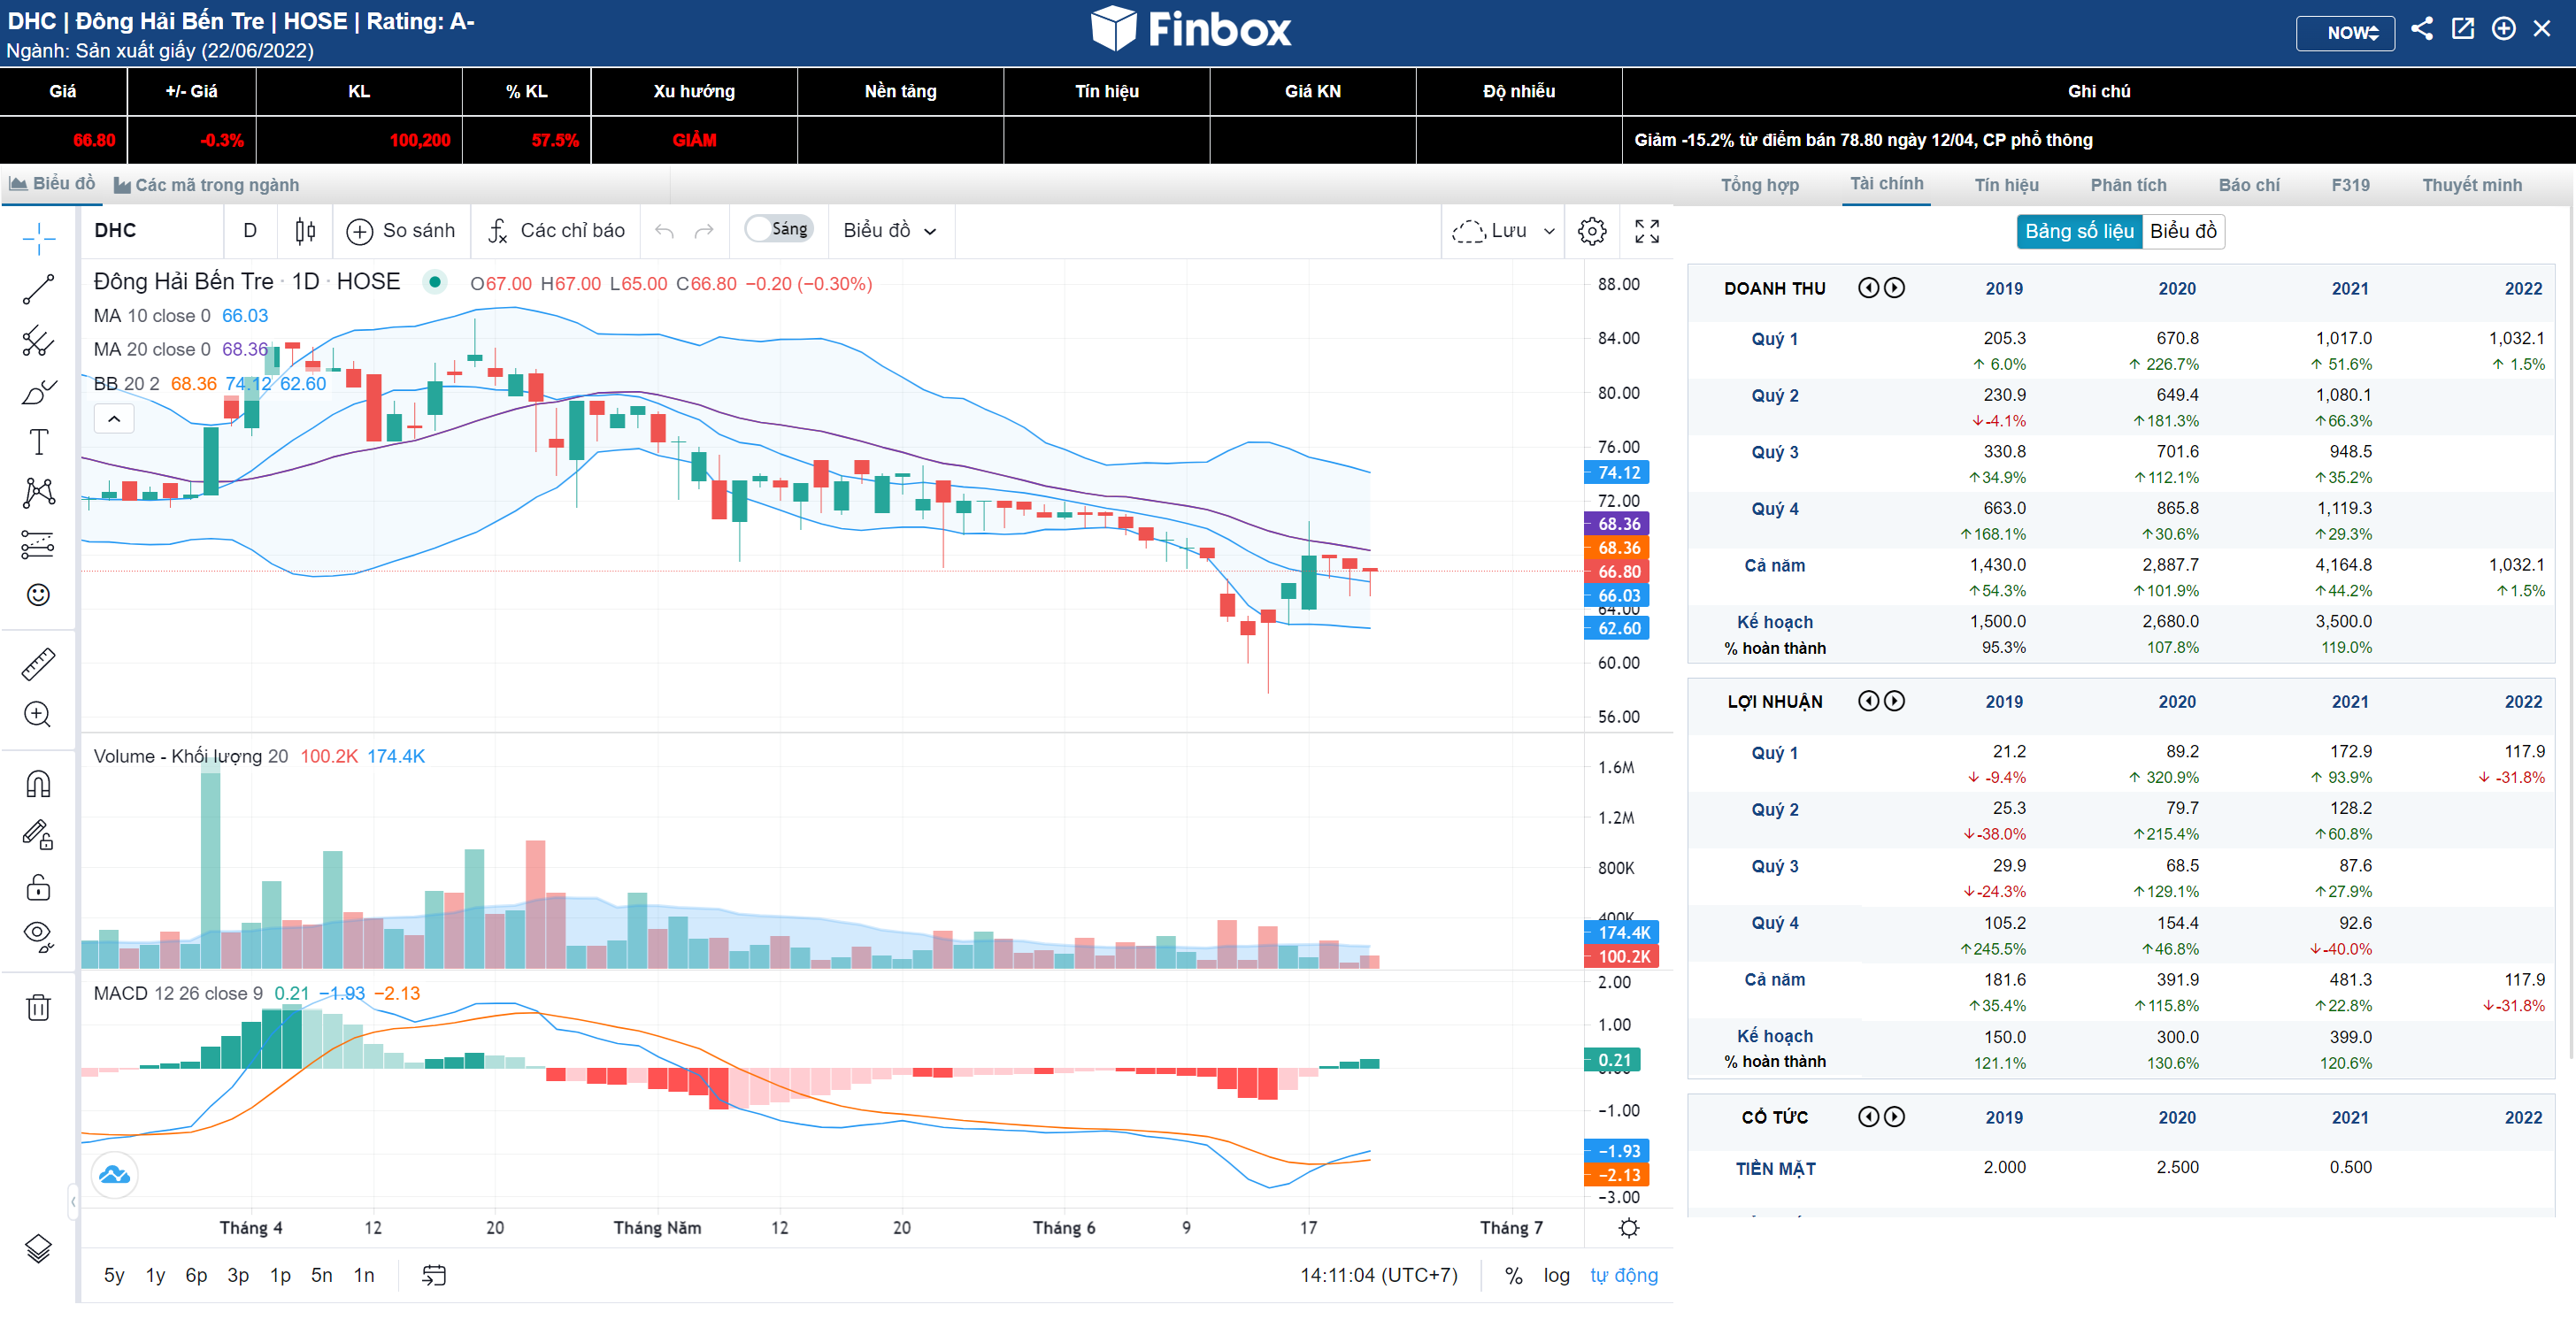Open the F319 tab
This screenshot has width=2576, height=1343.
pos(2350,185)
